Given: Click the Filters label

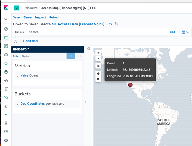Looking at the screenshot, I should pos(20,32).
